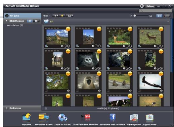Click NEW badge on standing antelope photo

[161, 29]
